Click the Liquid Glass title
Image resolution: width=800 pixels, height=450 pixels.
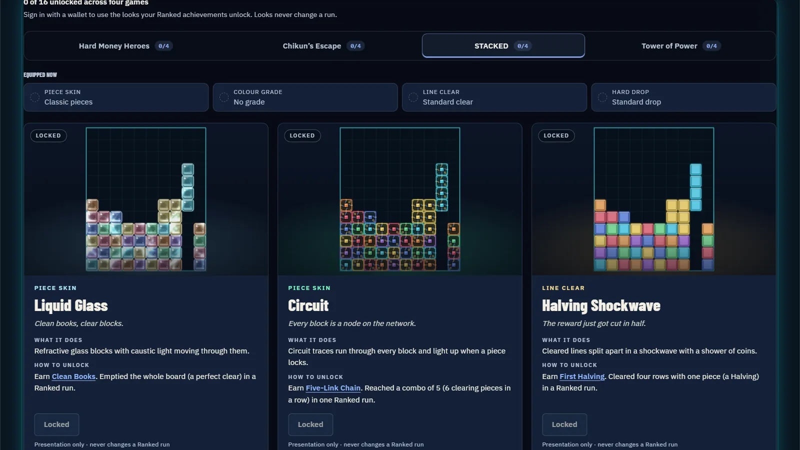point(71,305)
